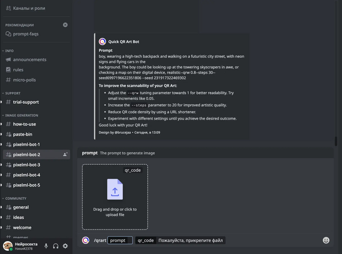The image size is (342, 254).
Task: Click the 'To improve the scannability' heading
Action: coord(138,86)
